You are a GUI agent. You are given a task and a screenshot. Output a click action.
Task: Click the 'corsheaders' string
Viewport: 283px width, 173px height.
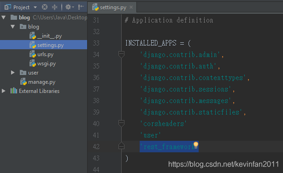click(x=163, y=124)
